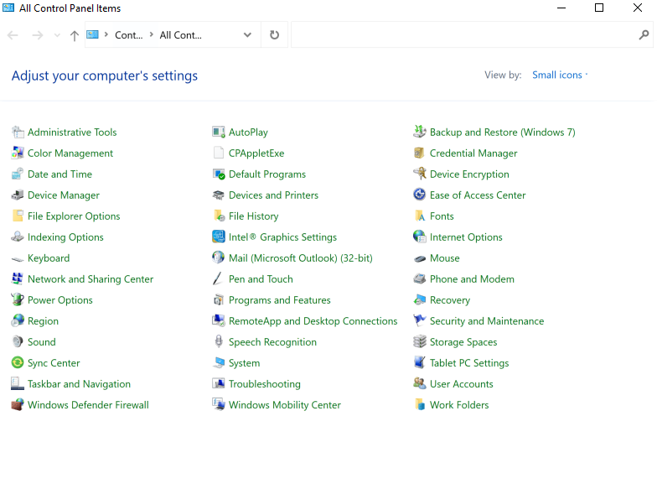Open the Network and Sharing Center link
This screenshot has width=657, height=489.
point(91,279)
